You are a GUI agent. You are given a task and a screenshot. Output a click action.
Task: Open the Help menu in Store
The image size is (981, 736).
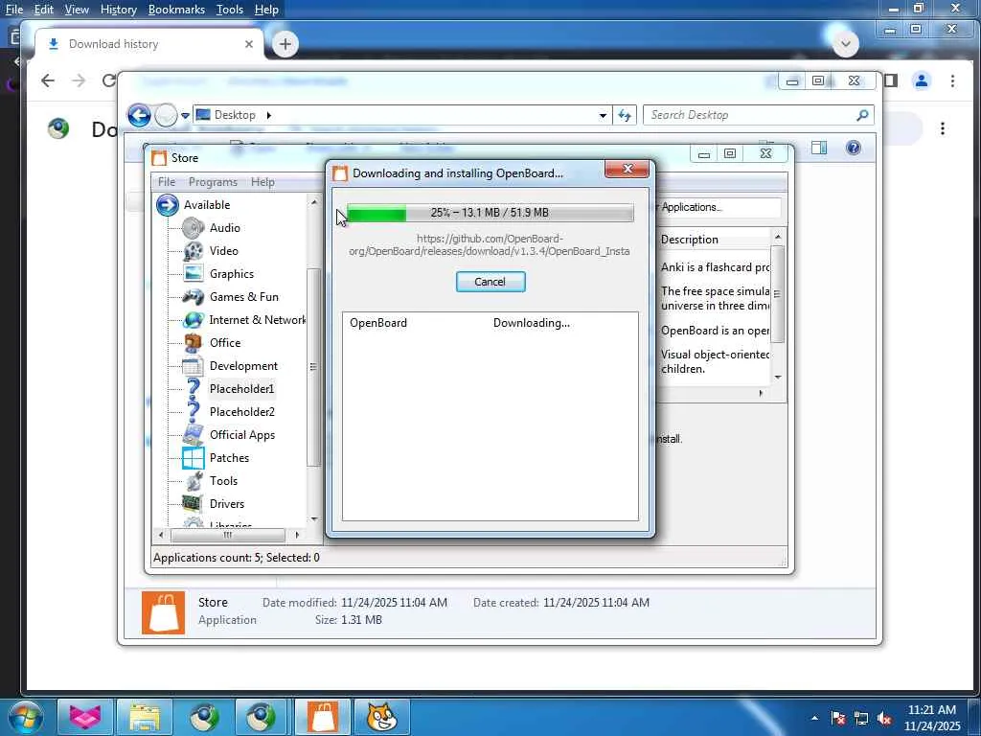(x=262, y=182)
